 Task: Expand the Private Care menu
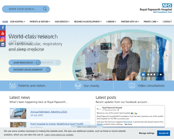coord(151,22)
